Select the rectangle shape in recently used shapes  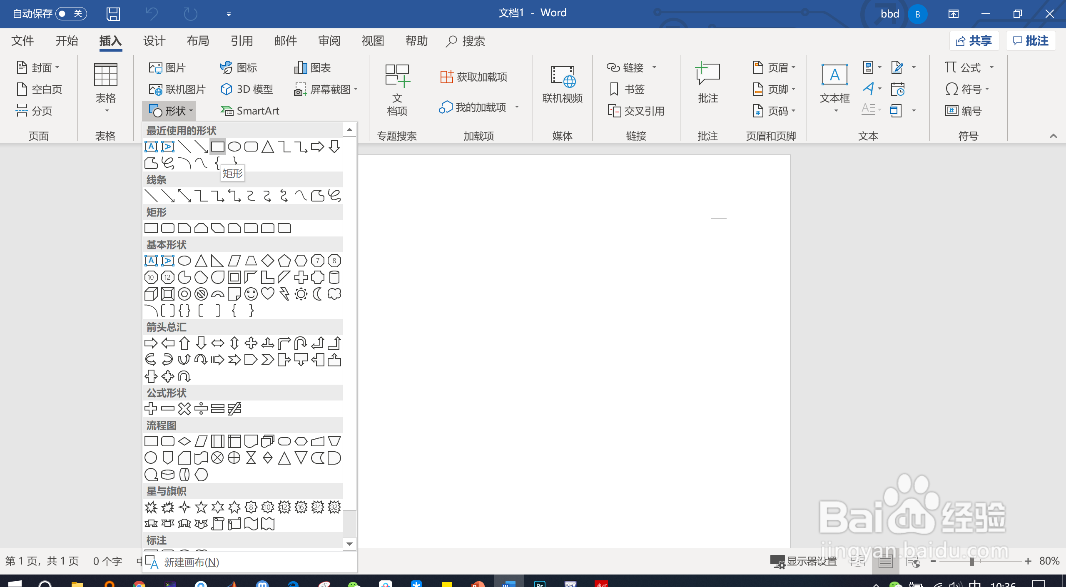(217, 147)
